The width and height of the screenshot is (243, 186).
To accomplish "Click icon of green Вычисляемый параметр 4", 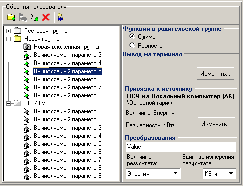I will 27,64.
